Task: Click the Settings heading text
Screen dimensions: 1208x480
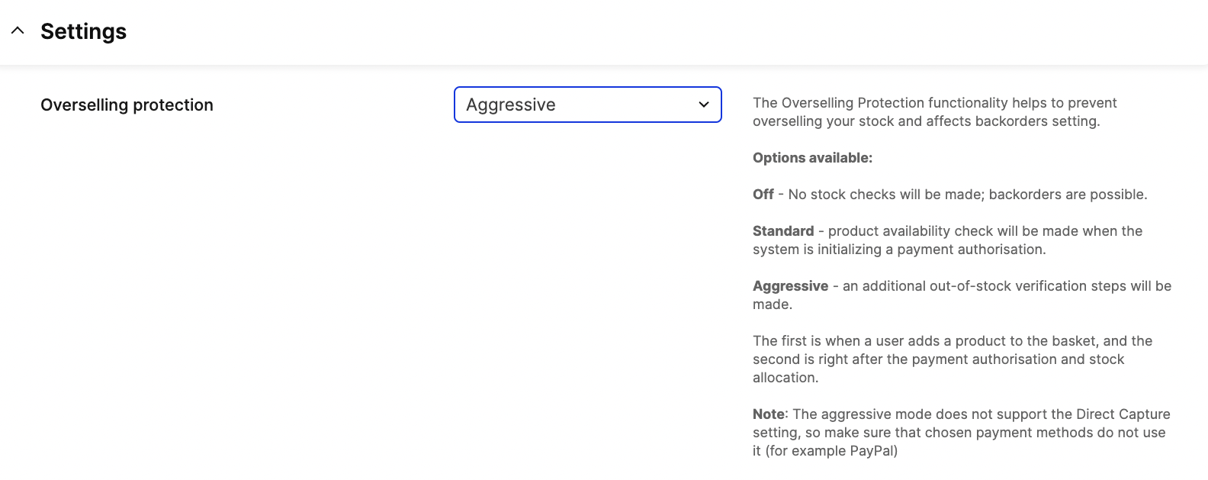Action: point(83,31)
